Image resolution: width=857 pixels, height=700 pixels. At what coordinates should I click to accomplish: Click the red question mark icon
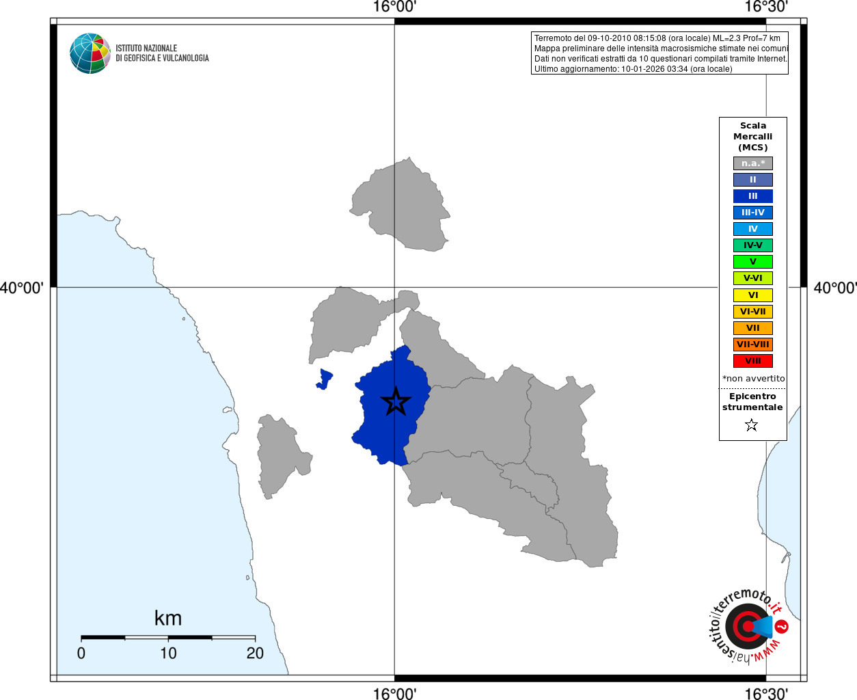click(x=782, y=626)
